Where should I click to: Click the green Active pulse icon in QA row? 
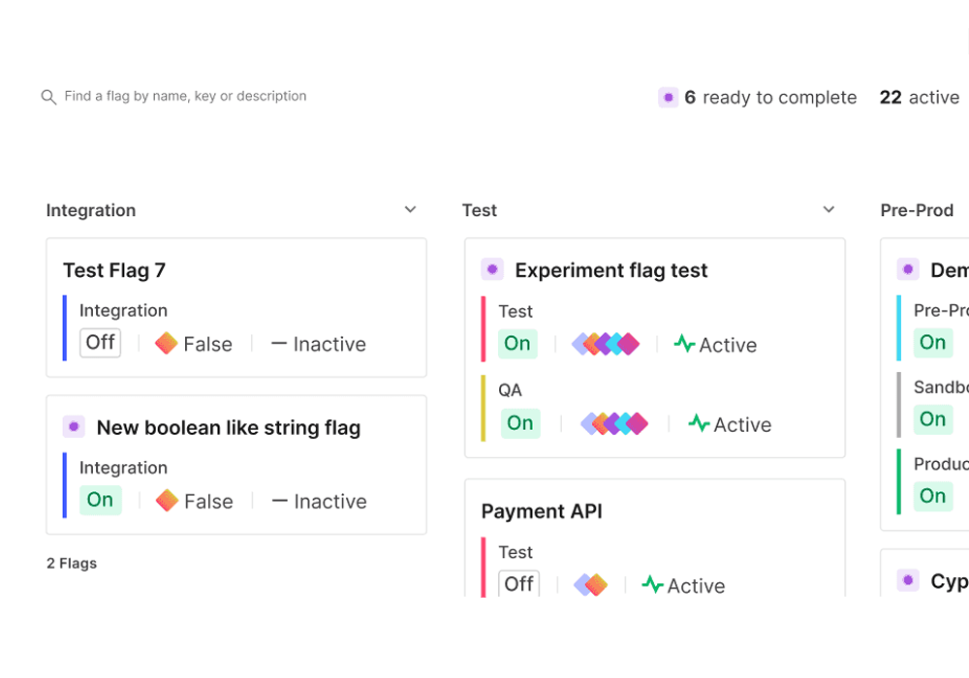(699, 423)
